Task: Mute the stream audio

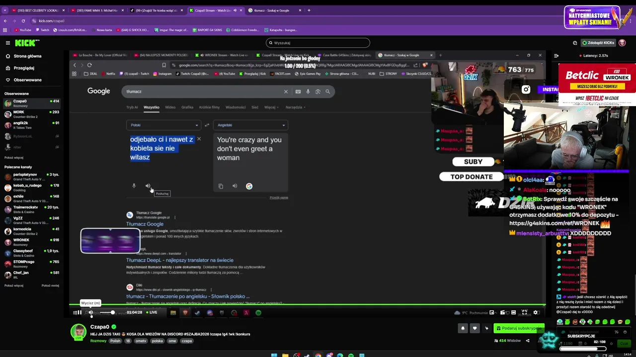Action: point(90,312)
